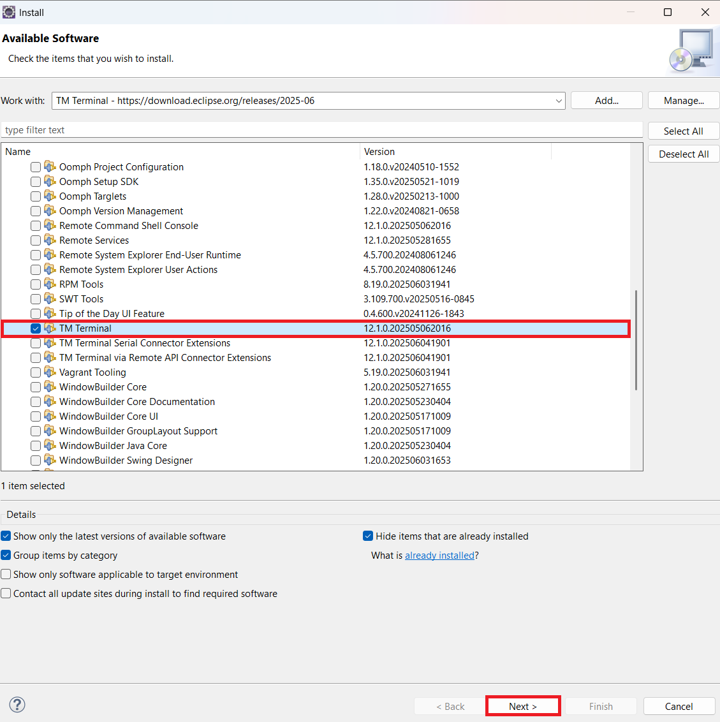This screenshot has width=720, height=722.
Task: Click the feature icon next to RPM Tools
Action: click(x=50, y=284)
